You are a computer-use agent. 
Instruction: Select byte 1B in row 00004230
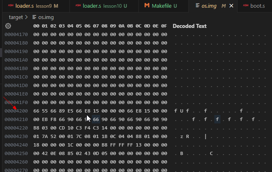104,136
